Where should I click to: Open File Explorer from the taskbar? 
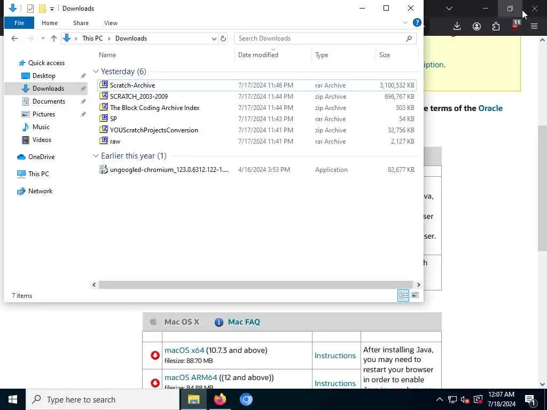click(193, 399)
